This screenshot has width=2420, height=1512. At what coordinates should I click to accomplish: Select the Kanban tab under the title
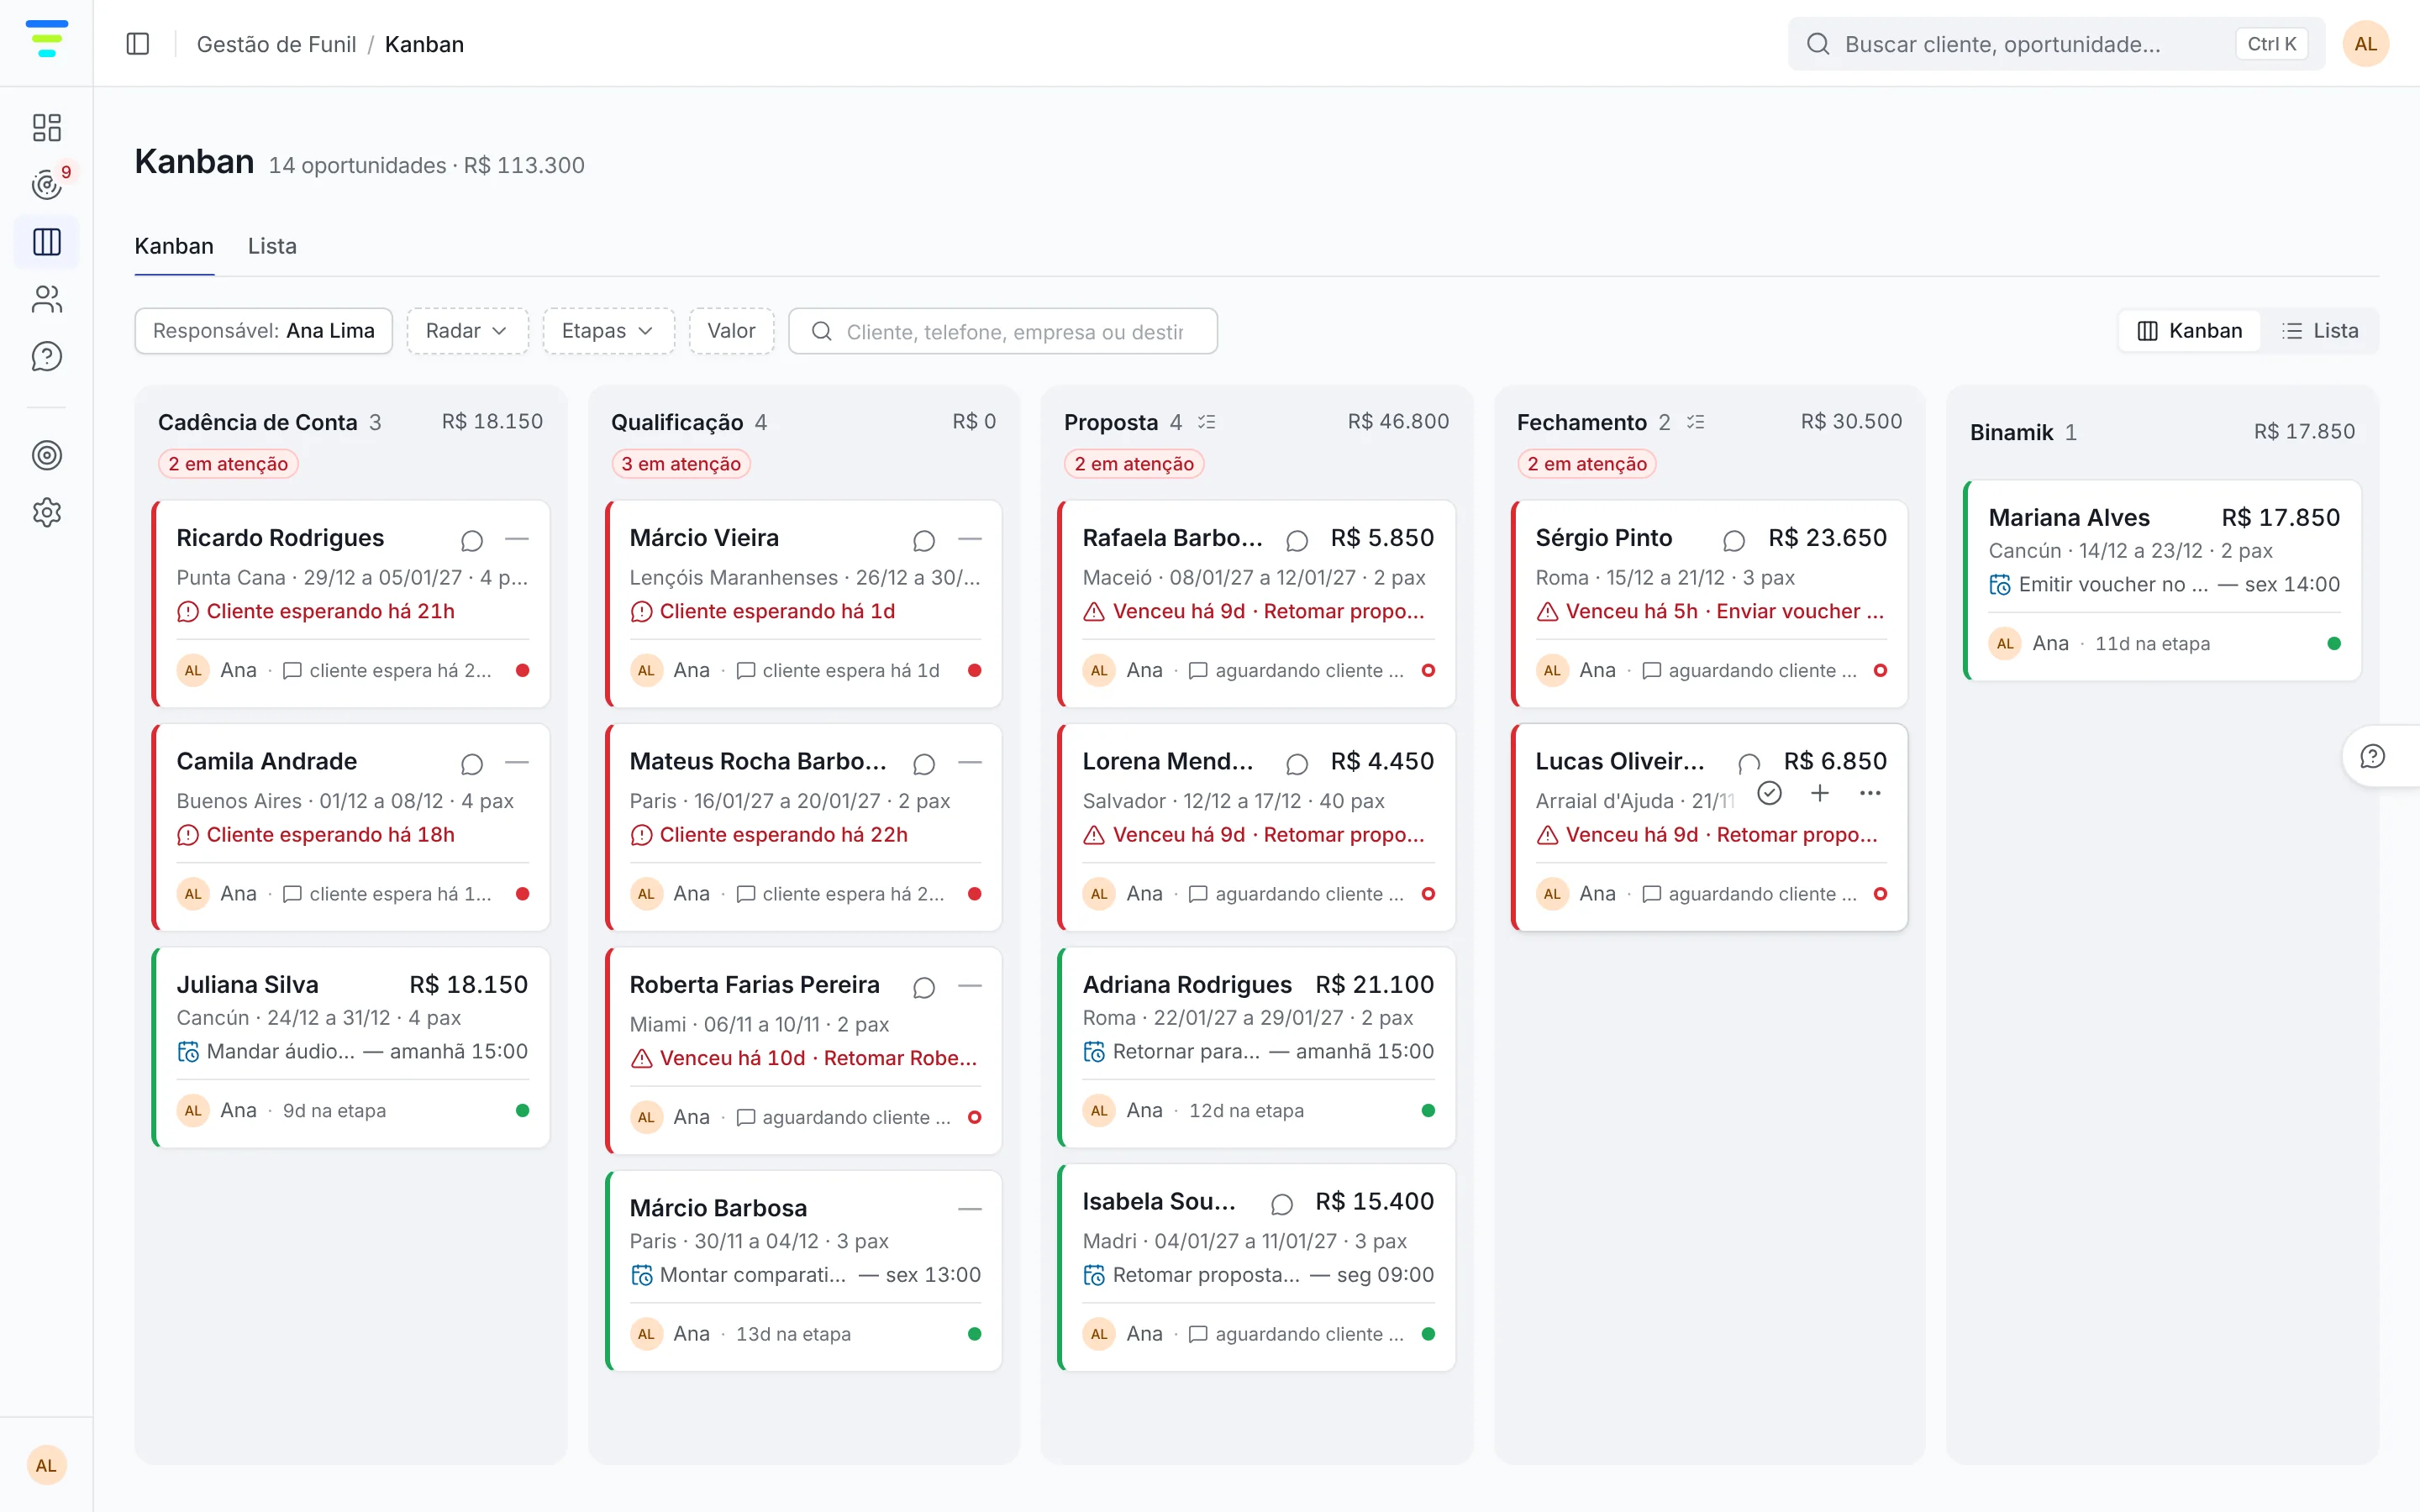[x=174, y=246]
